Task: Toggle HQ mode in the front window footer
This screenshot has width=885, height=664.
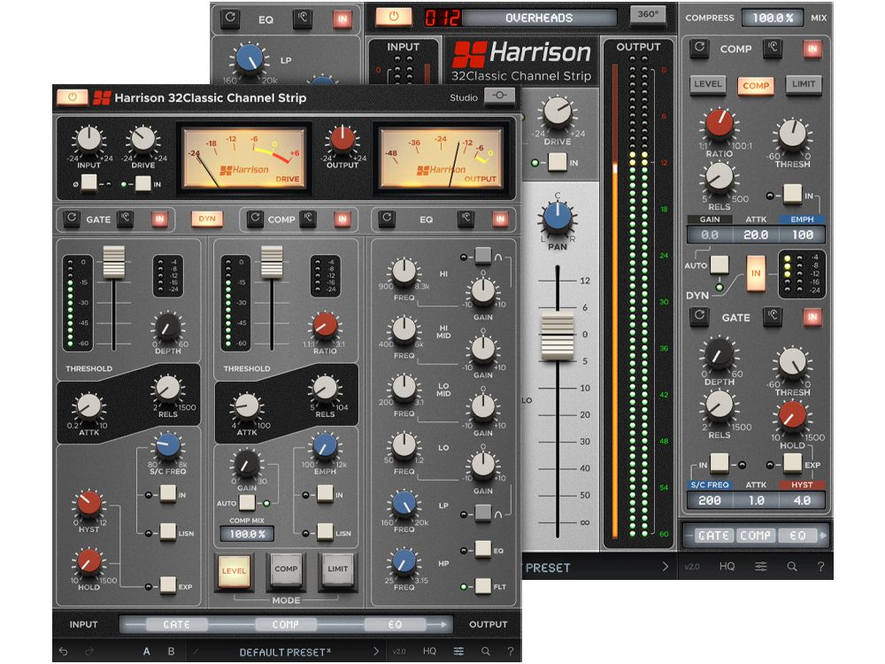Action: point(429,652)
